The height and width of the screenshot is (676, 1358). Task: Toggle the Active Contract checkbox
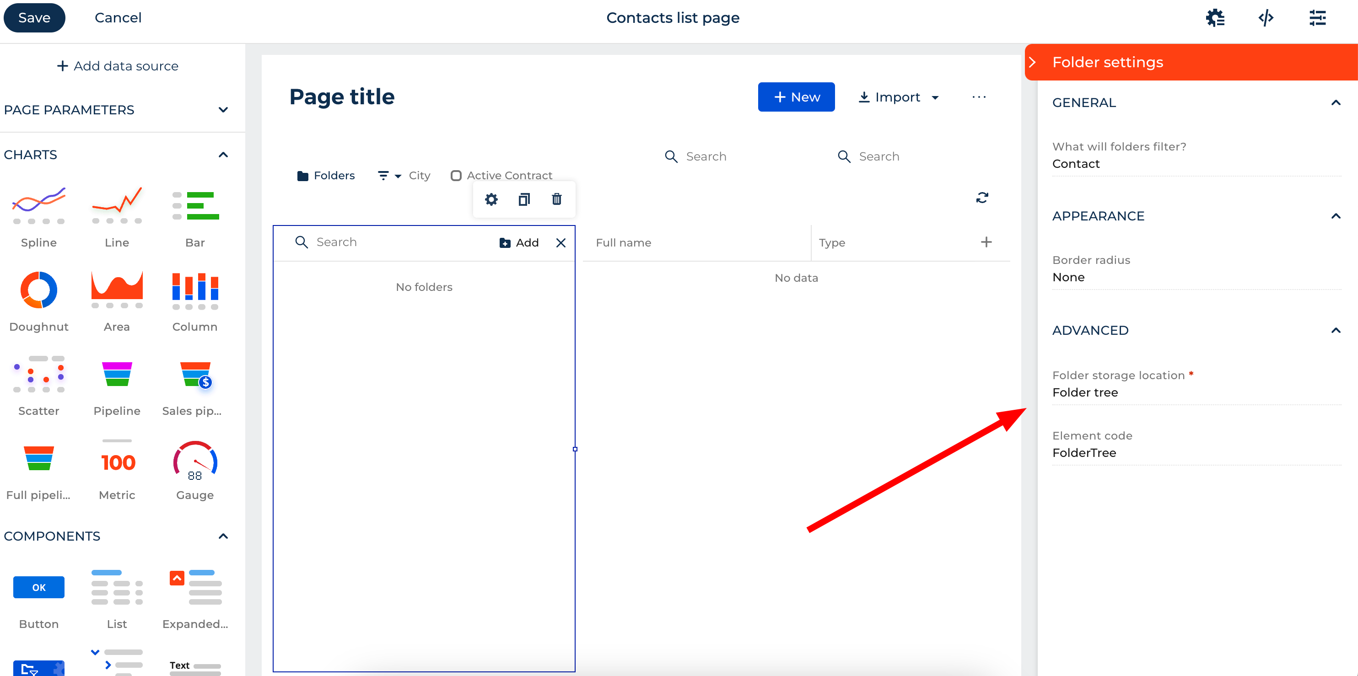456,176
